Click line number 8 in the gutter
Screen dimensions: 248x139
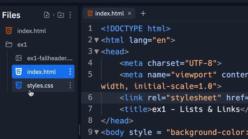point(90,120)
